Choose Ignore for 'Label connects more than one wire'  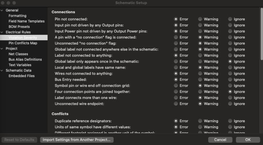click(x=230, y=98)
